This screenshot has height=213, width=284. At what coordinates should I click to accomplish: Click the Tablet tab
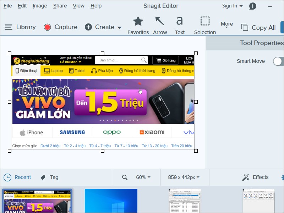coord(77,71)
